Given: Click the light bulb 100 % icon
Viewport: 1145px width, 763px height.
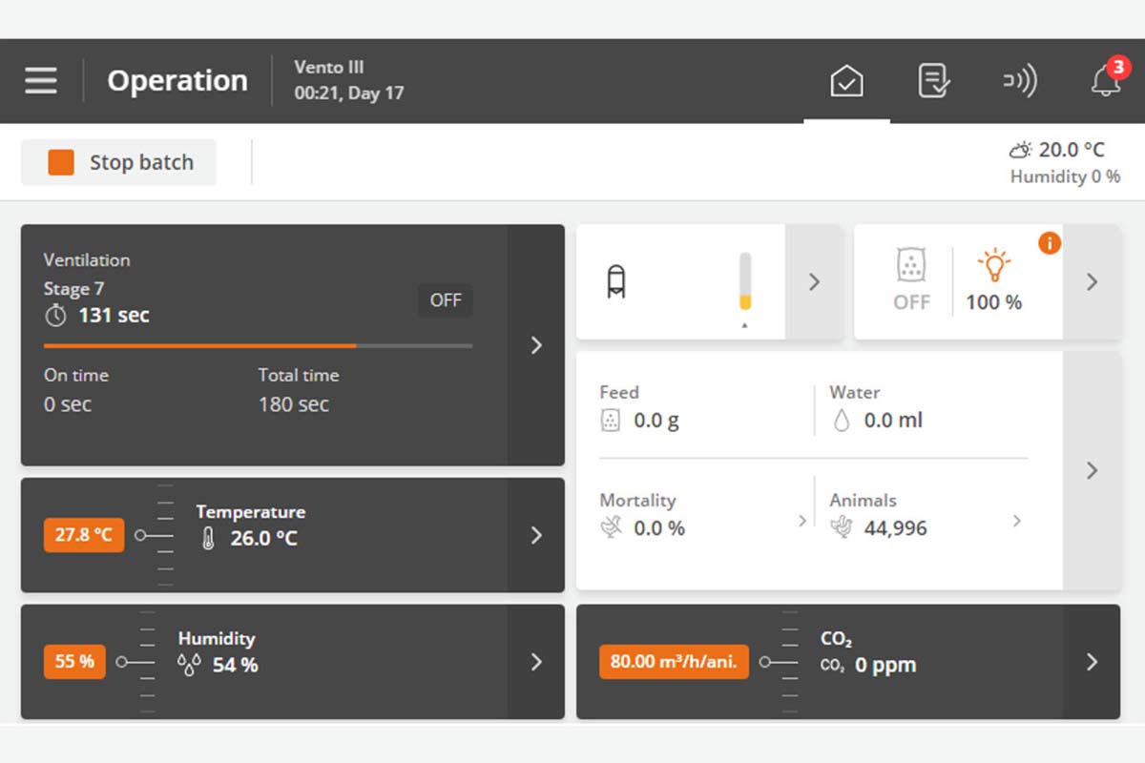Looking at the screenshot, I should [993, 267].
